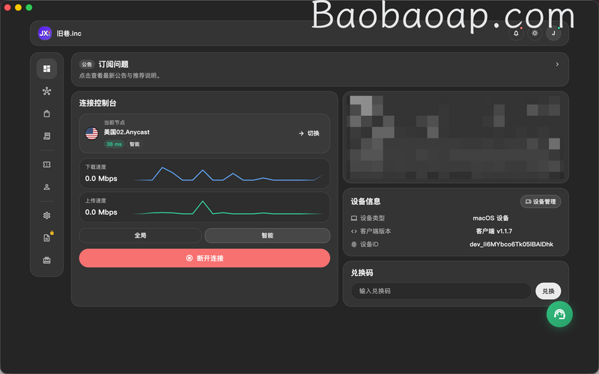This screenshot has height=374, width=599.
Task: Click 切换 to switch node
Action: click(x=309, y=133)
